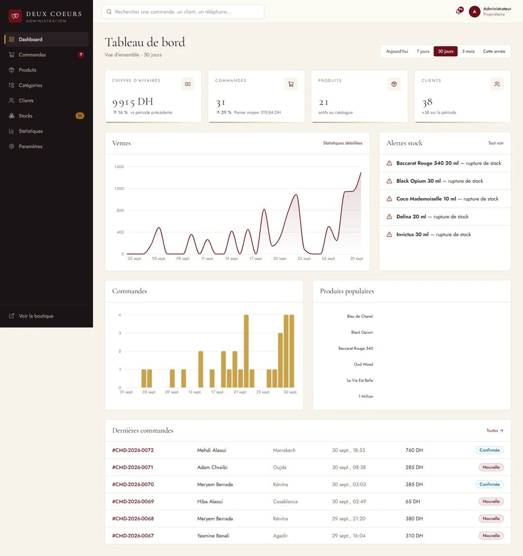Click Confirmée status badge for Mehdi Alaoui
Image resolution: width=523 pixels, height=556 pixels.
(x=489, y=450)
